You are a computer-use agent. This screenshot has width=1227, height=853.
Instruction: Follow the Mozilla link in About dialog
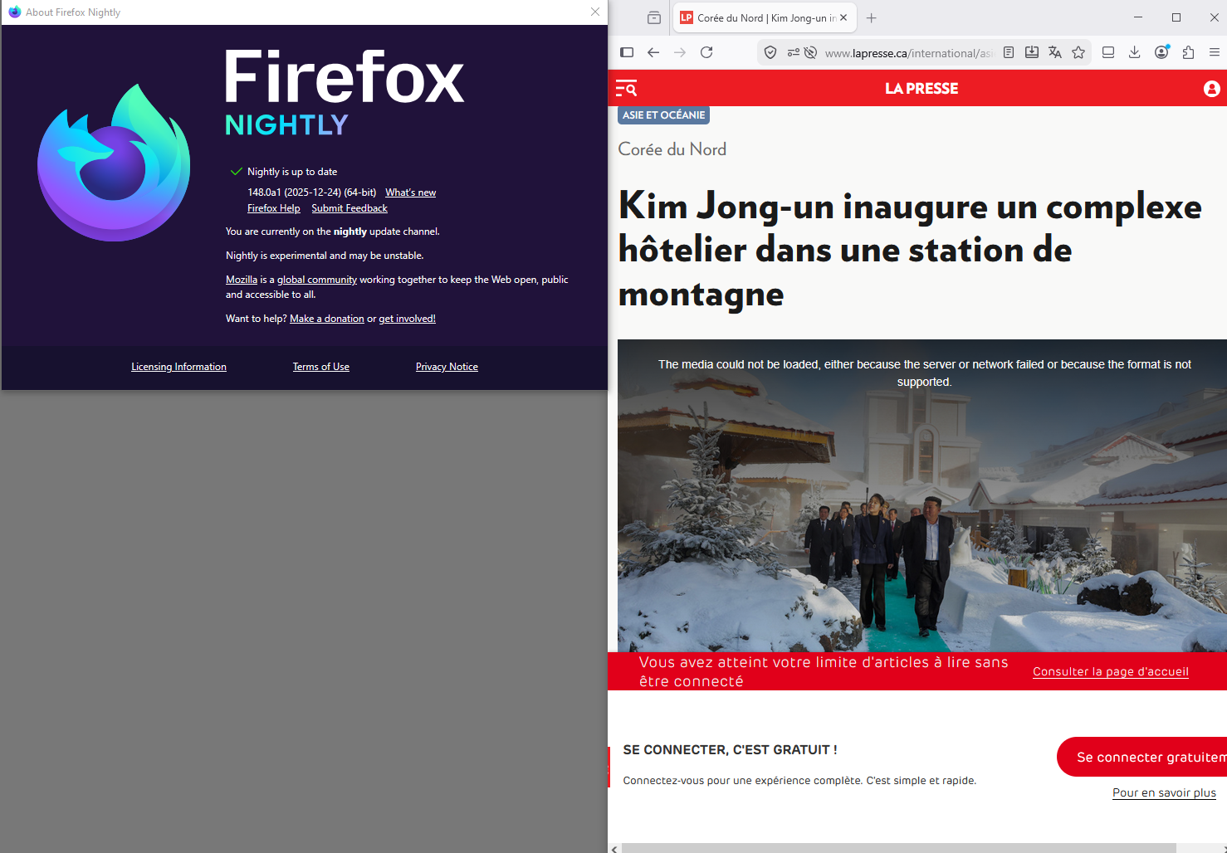pos(242,280)
